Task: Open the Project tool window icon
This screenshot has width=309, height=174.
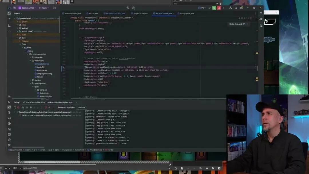Action: point(9,13)
